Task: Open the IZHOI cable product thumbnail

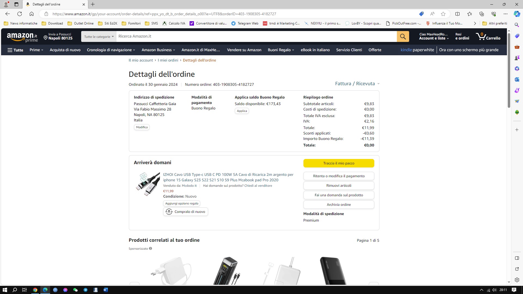Action: click(x=148, y=184)
